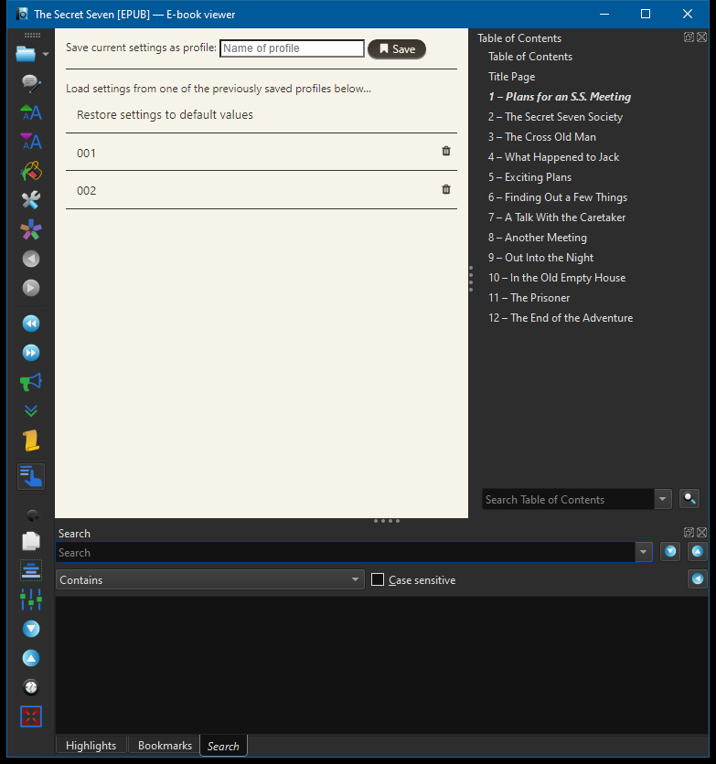Open the word lookup speech bubble tool

31,83
